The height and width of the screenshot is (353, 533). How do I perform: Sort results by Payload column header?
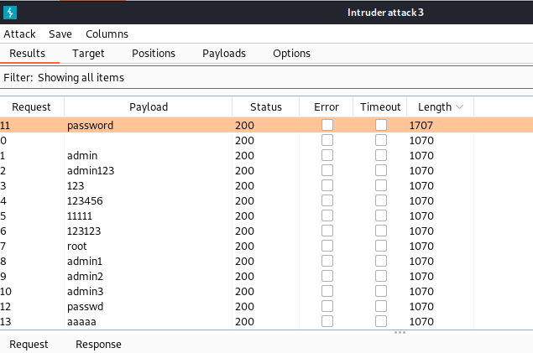pos(149,107)
